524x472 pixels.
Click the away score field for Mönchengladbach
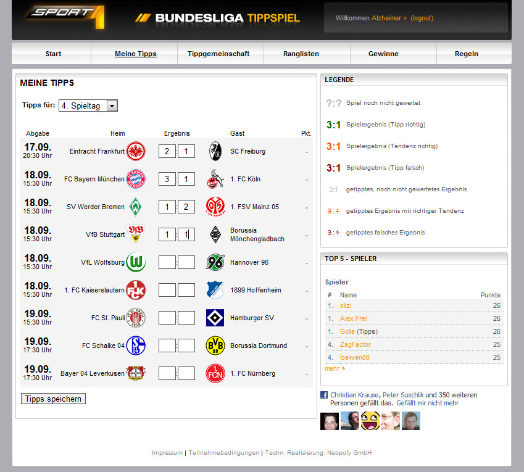click(x=186, y=234)
